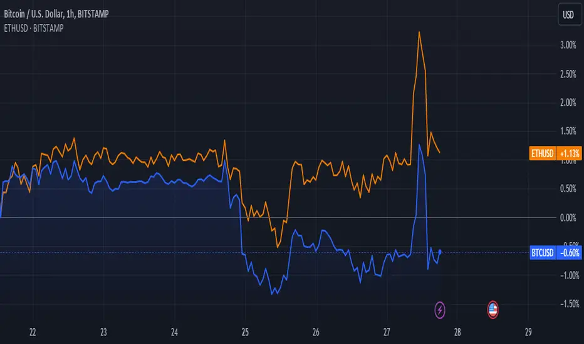
Task: Click date 29 on time axis
Action: click(x=528, y=332)
